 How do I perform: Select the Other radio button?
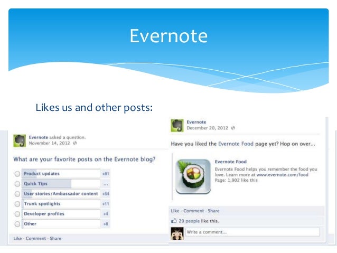tap(17, 224)
